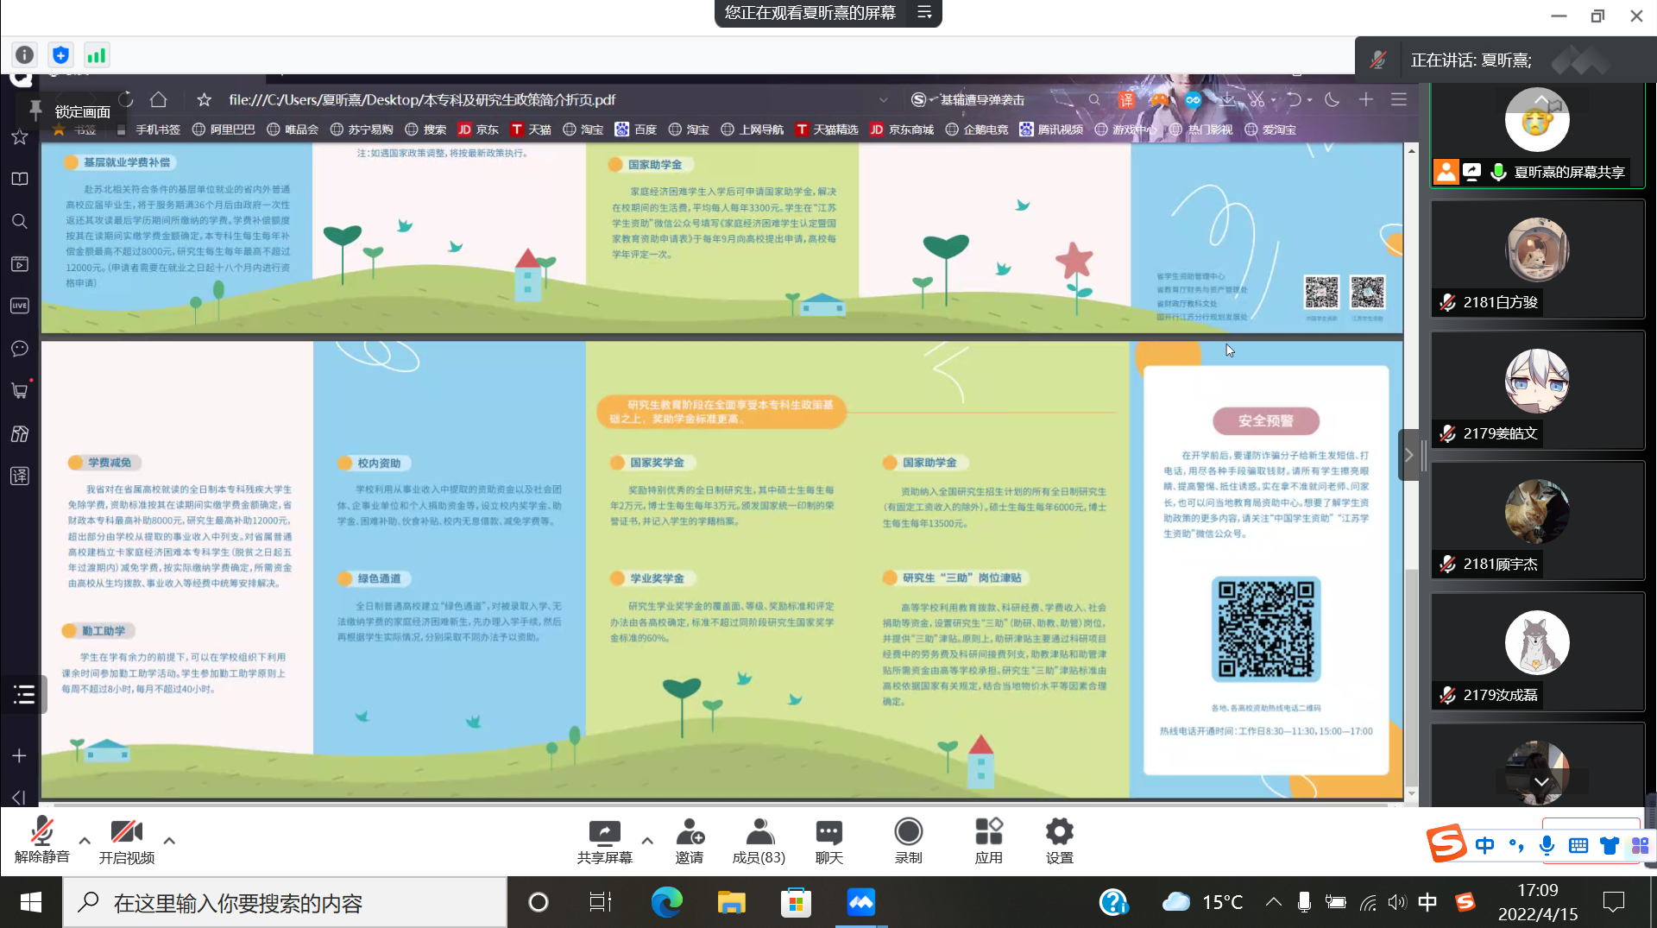Expand share screen options arrow
1657x928 pixels.
pos(647,840)
